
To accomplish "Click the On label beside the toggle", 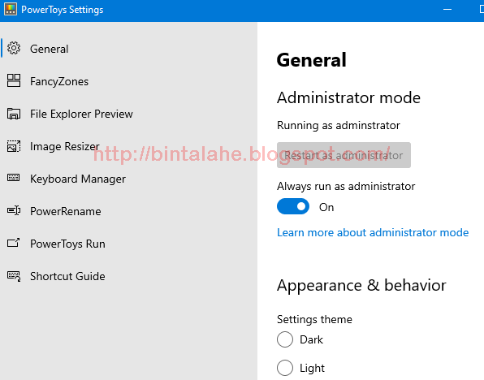I will [326, 207].
